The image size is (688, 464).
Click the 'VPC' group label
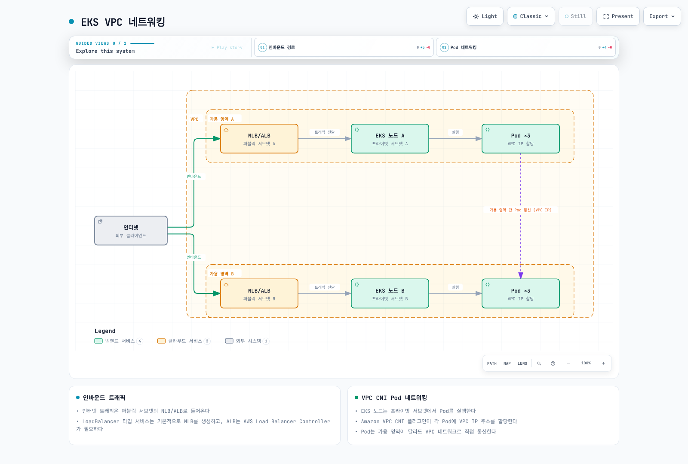[194, 119]
